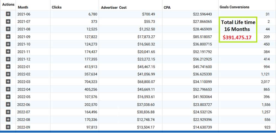
Task: Expand the 2022-01 row plus icon
Action: click(x=8, y=67)
